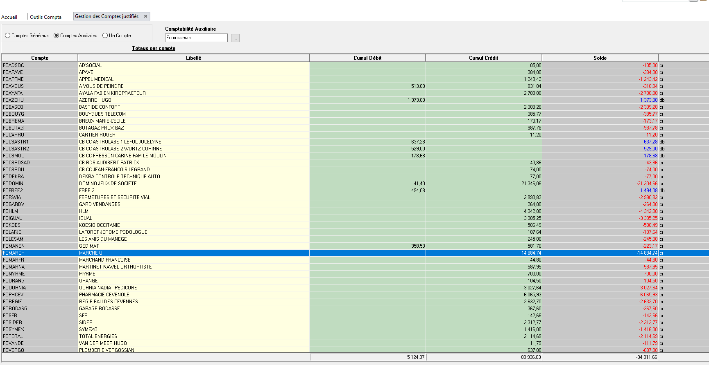Switch to the Outils Compta tab
This screenshot has width=709, height=365.
coord(45,17)
